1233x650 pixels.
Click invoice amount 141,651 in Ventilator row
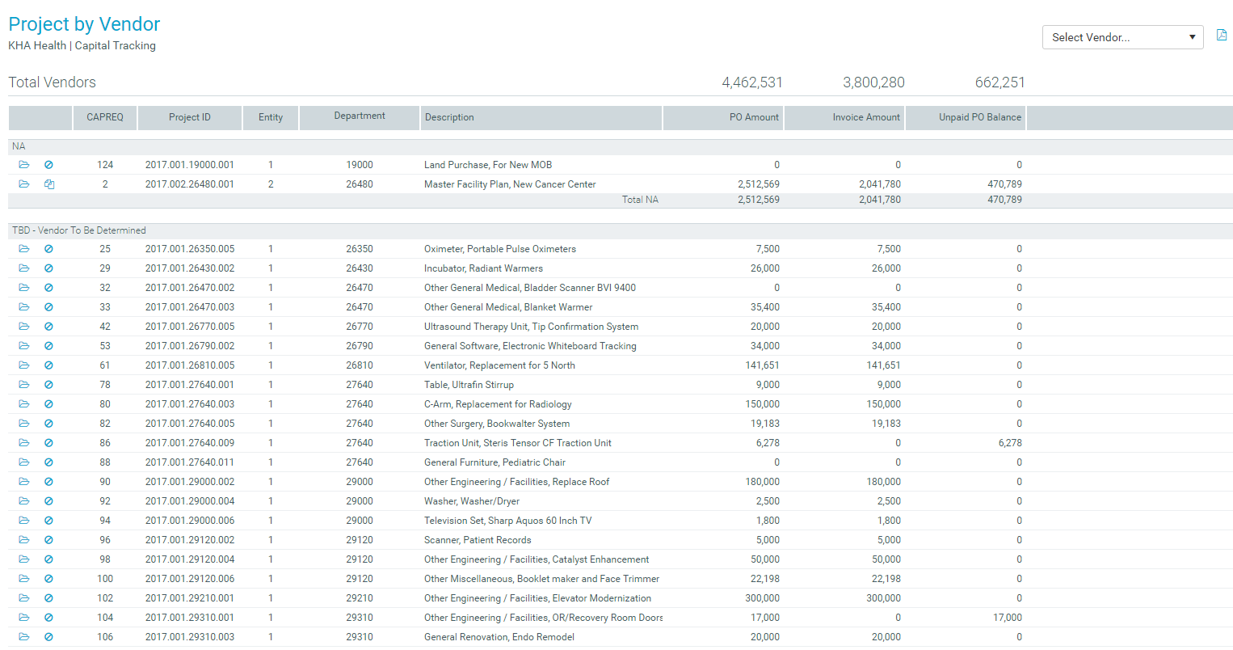coord(884,365)
